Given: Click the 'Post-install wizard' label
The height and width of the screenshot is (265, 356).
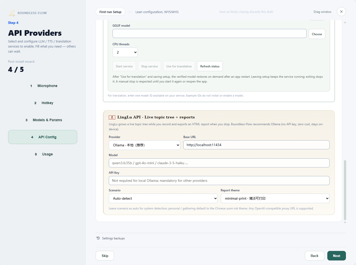Looking at the screenshot, I should [21, 62].
